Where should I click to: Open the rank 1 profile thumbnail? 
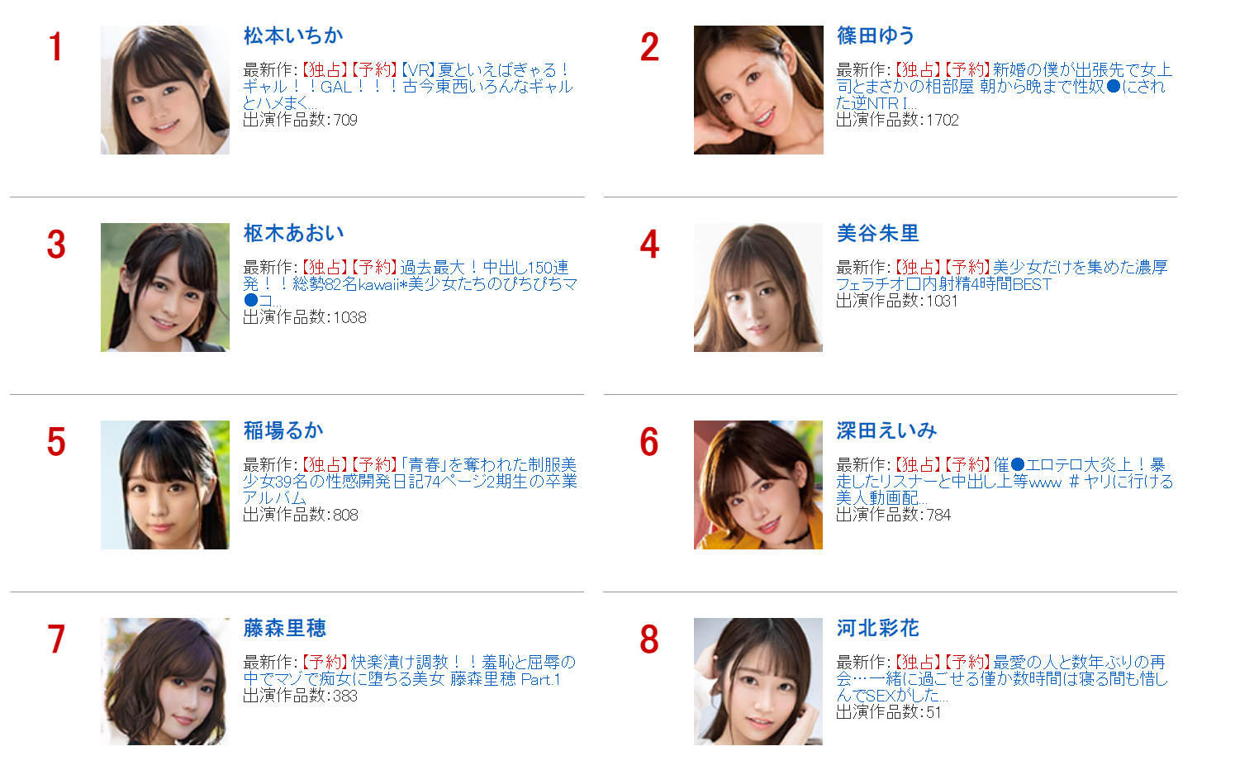tap(165, 90)
